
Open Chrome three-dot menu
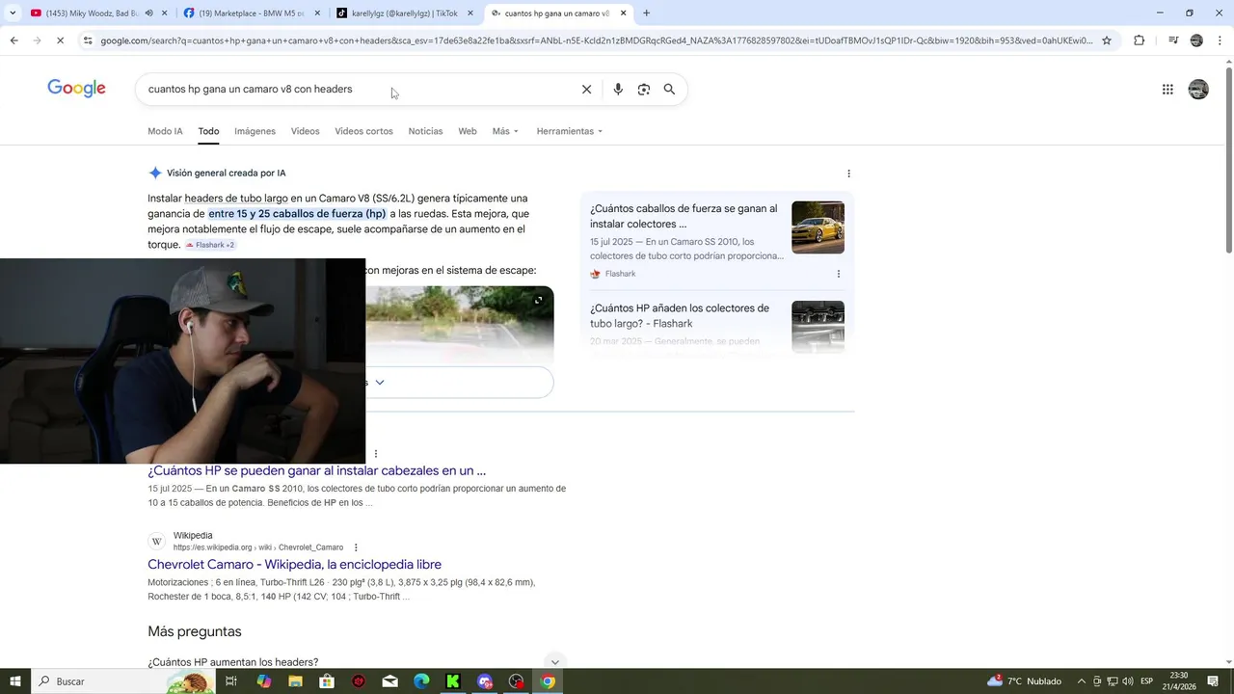[1220, 40]
